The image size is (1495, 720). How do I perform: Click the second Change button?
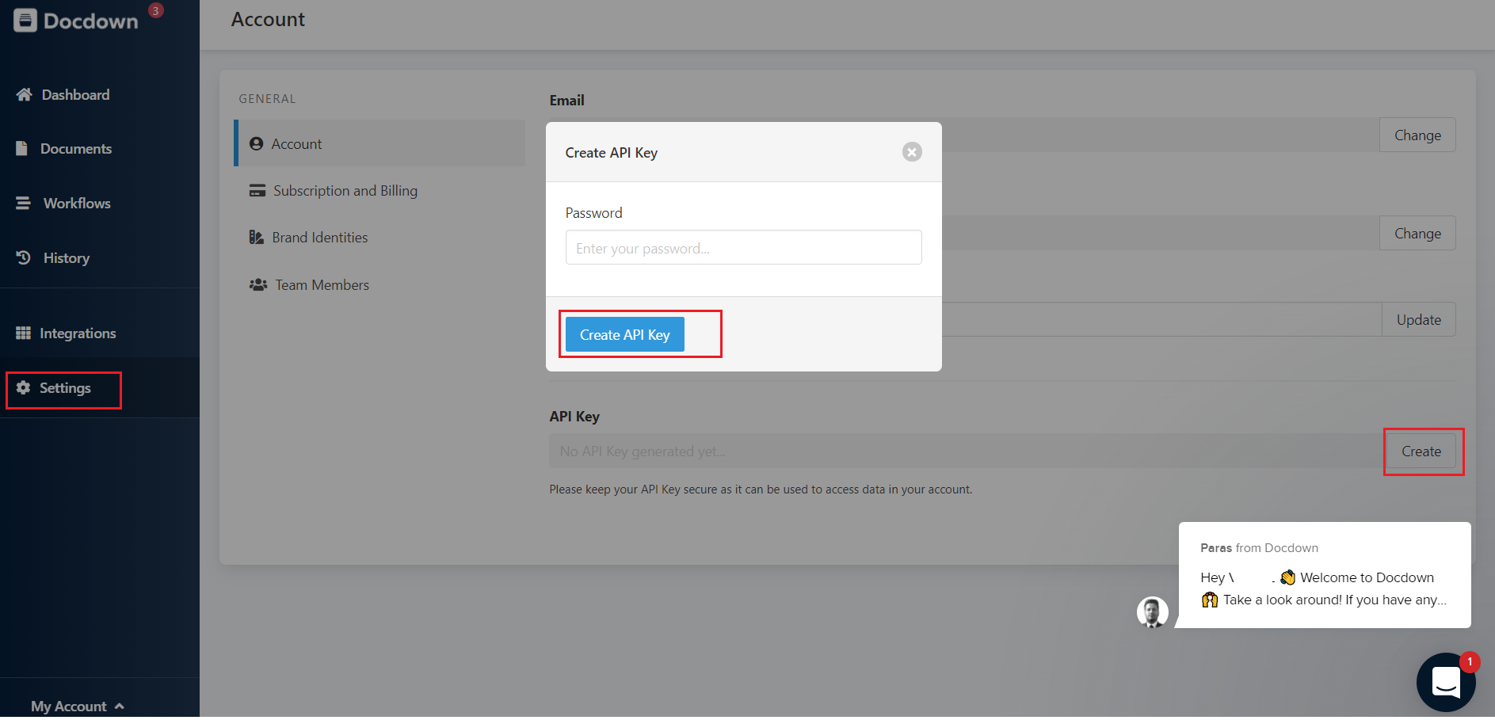pyautogui.click(x=1417, y=233)
